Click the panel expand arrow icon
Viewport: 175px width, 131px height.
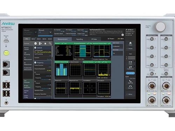[40, 43]
